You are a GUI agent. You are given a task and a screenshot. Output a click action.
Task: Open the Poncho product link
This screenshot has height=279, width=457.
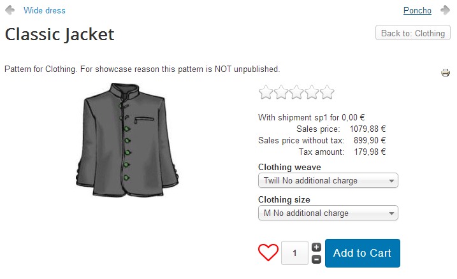coord(417,10)
